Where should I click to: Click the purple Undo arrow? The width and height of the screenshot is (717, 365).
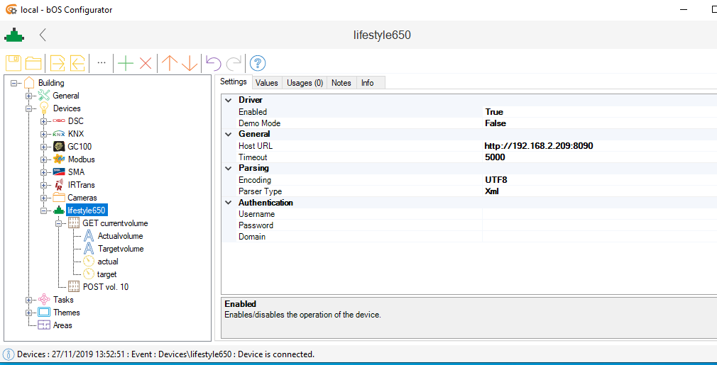214,63
